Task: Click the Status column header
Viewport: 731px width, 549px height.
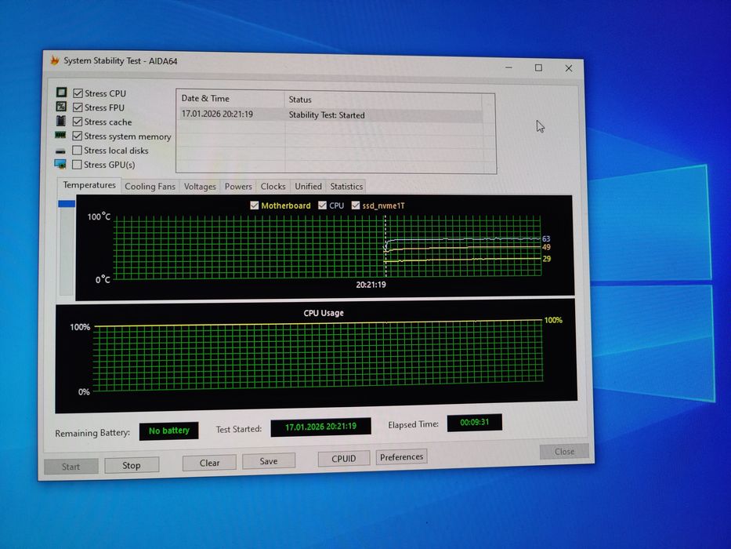Action: tap(384, 100)
